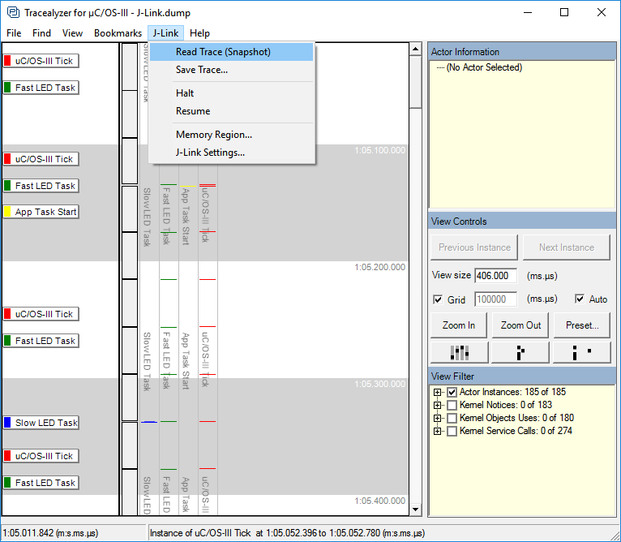Viewport: 621px width, 542px height.
Task: Click the yellow swatch of App Task Start
Action: click(x=7, y=212)
